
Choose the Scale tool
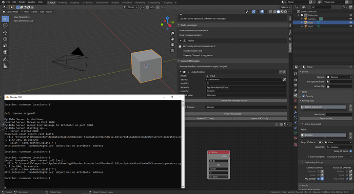pos(5,46)
